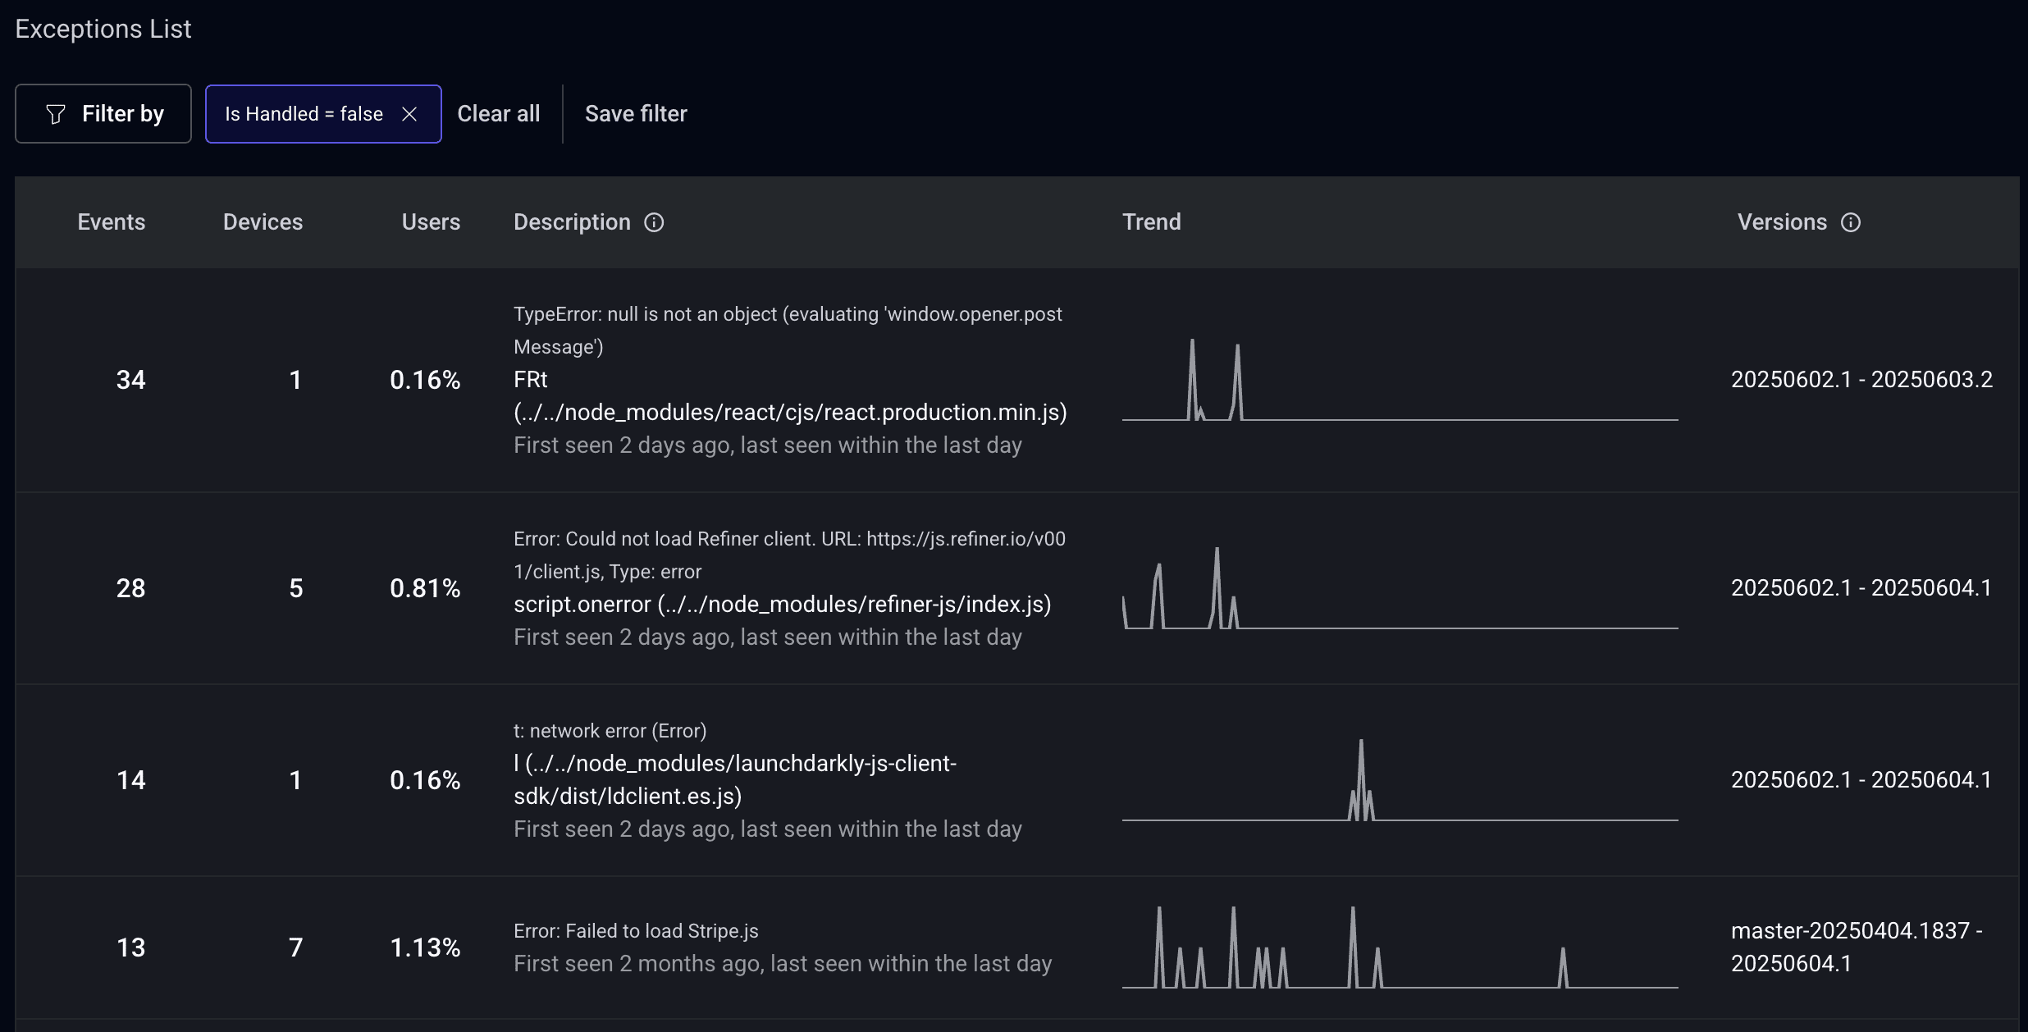Sort by the Events column header
The height and width of the screenshot is (1032, 2028).
click(x=112, y=222)
